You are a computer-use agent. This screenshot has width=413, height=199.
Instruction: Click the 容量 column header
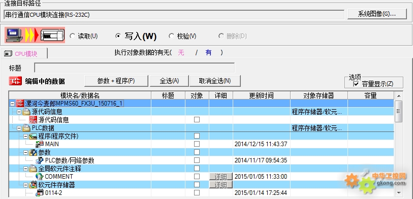[x=371, y=95]
